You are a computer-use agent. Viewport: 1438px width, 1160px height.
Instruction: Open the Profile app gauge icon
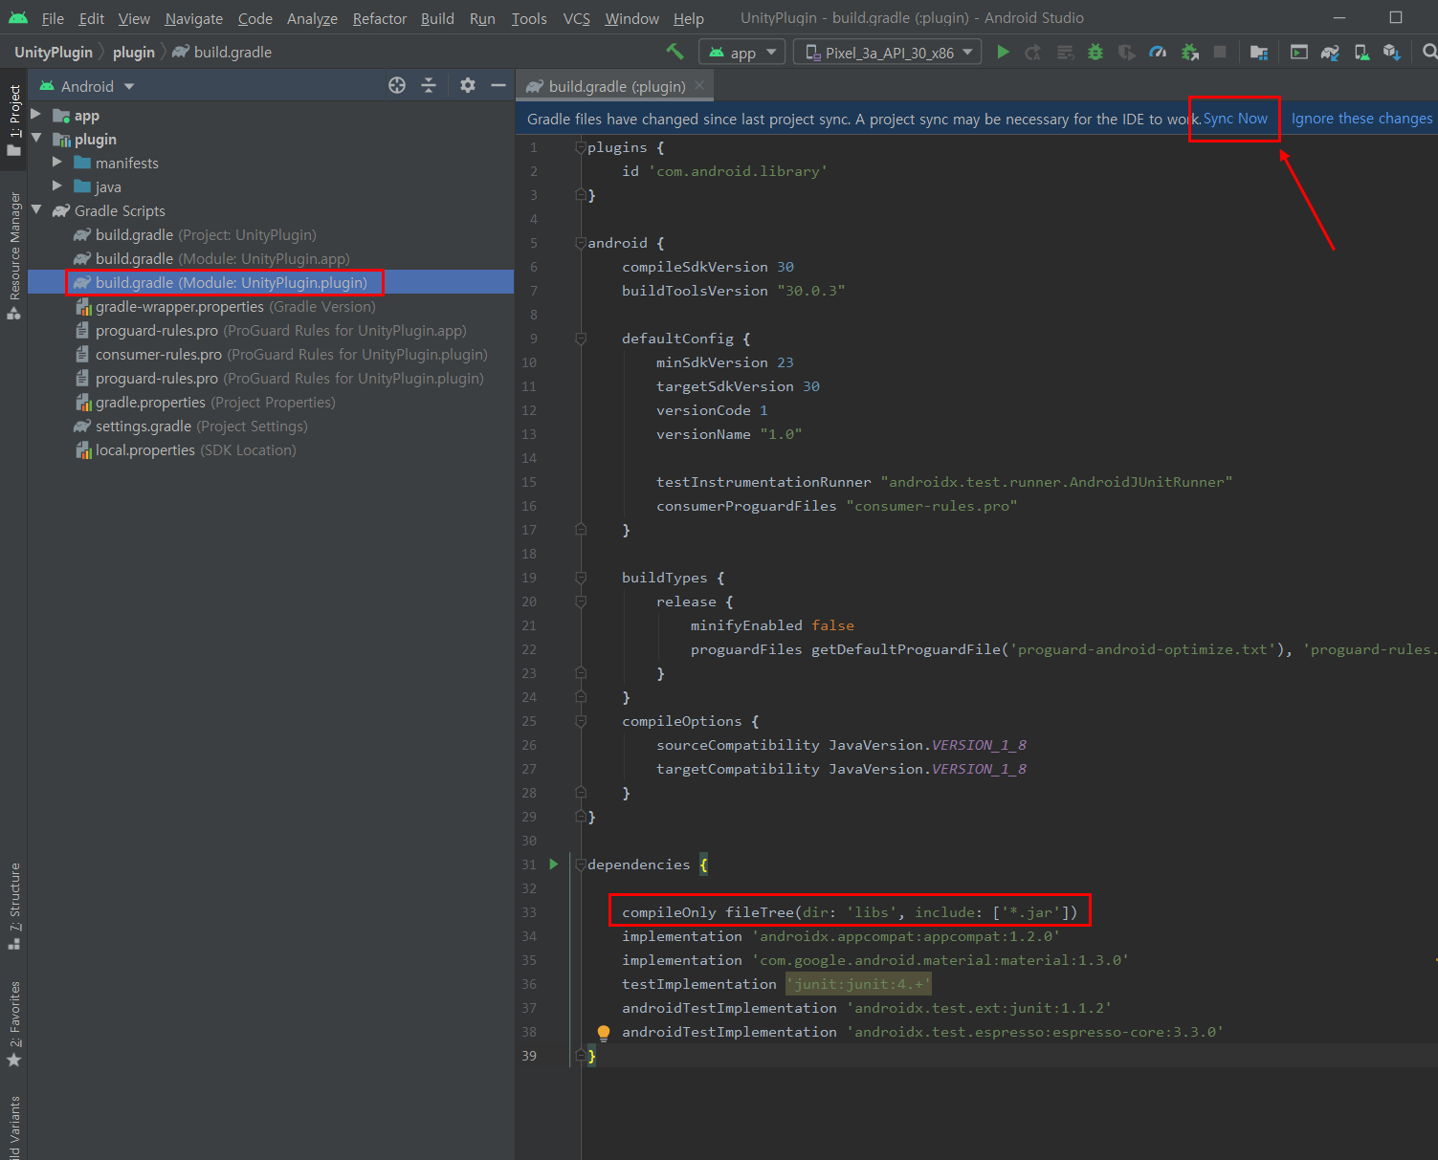[1158, 53]
